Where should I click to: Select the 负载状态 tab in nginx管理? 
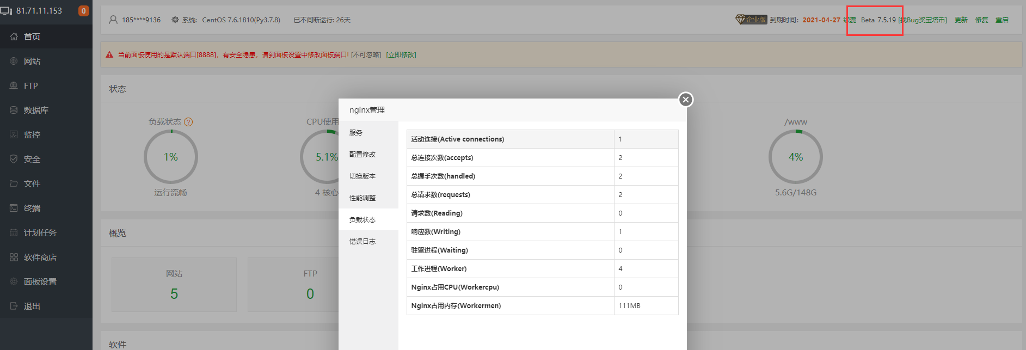[x=368, y=219]
